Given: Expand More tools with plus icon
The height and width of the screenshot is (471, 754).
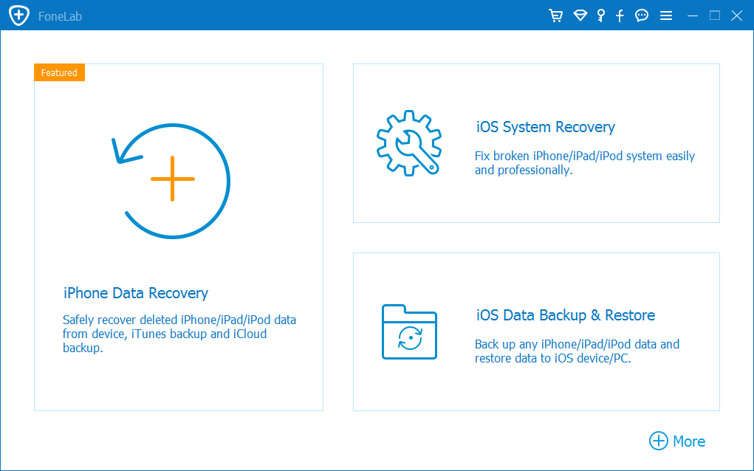Looking at the screenshot, I should 676,441.
